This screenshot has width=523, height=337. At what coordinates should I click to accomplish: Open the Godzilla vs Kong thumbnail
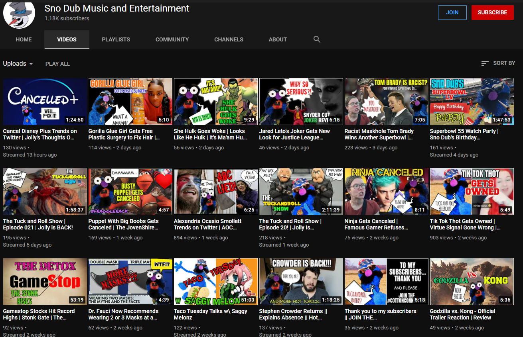click(x=472, y=282)
